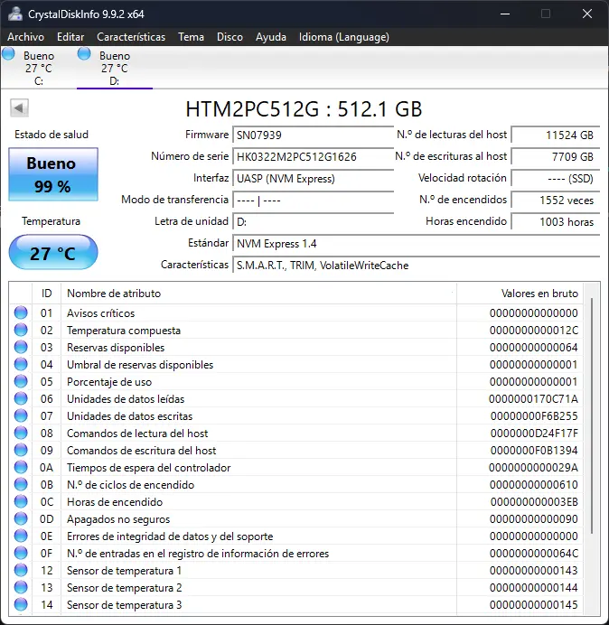
Task: Open the Idioma (Language) menu
Action: (343, 37)
